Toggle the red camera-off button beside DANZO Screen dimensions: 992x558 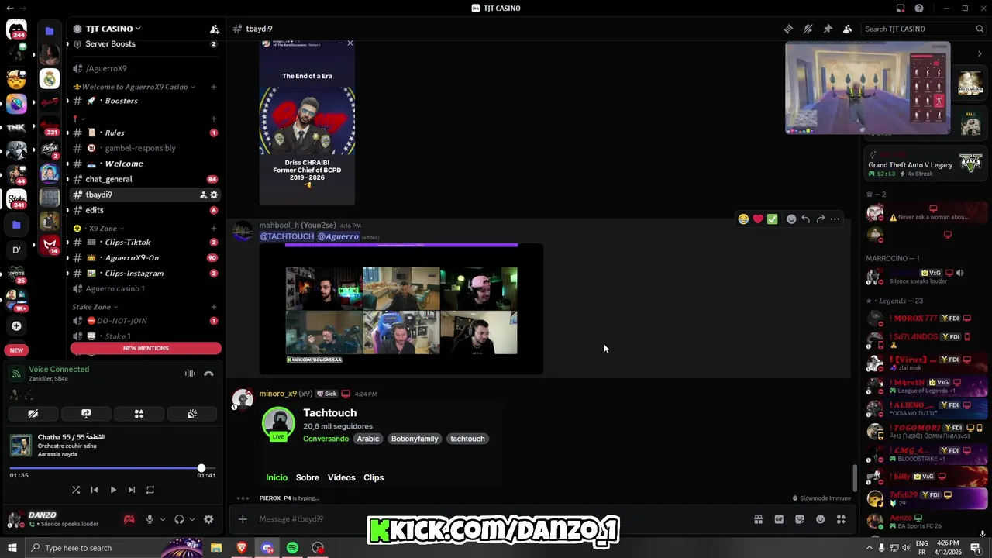click(x=129, y=519)
